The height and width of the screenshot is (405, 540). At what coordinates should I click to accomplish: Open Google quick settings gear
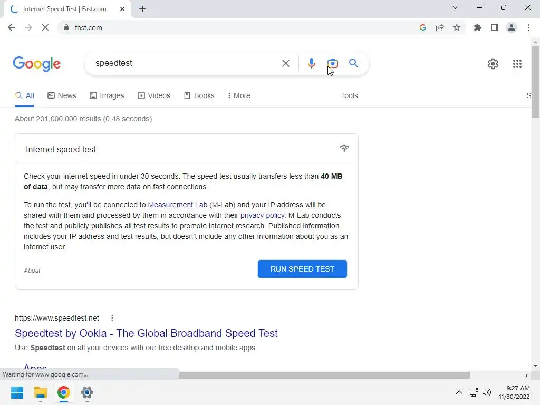(493, 64)
